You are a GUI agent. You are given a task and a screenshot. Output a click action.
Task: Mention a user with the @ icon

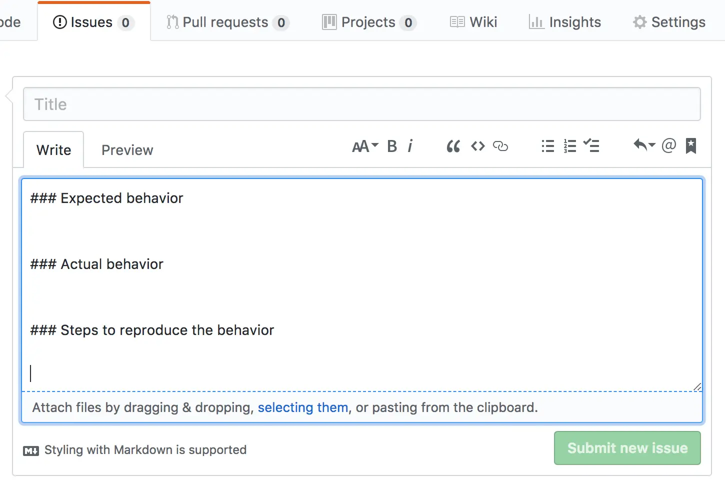pyautogui.click(x=668, y=145)
